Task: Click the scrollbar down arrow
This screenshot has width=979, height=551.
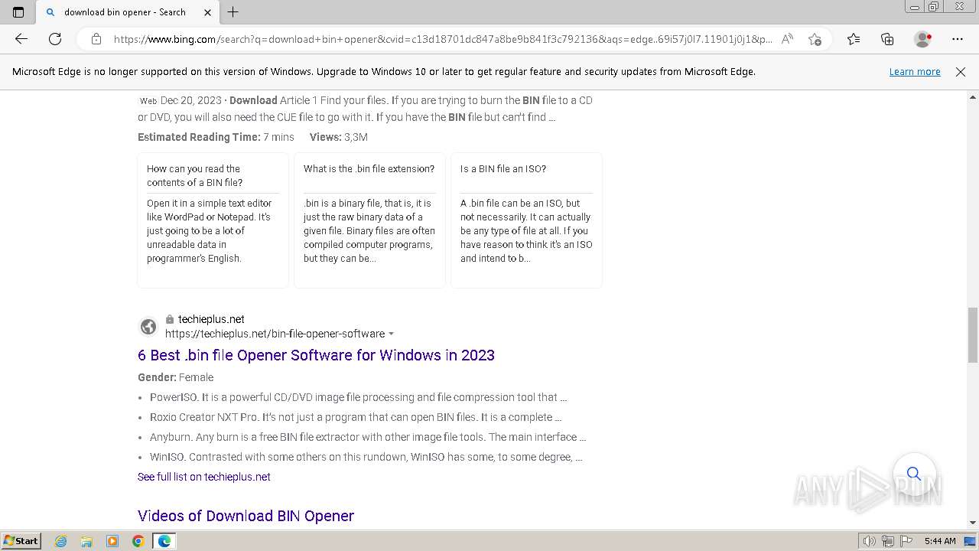Action: coord(973,523)
